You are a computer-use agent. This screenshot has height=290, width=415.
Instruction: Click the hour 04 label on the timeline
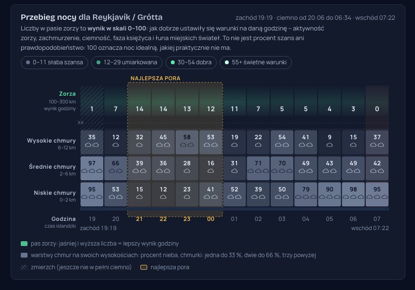(x=305, y=219)
